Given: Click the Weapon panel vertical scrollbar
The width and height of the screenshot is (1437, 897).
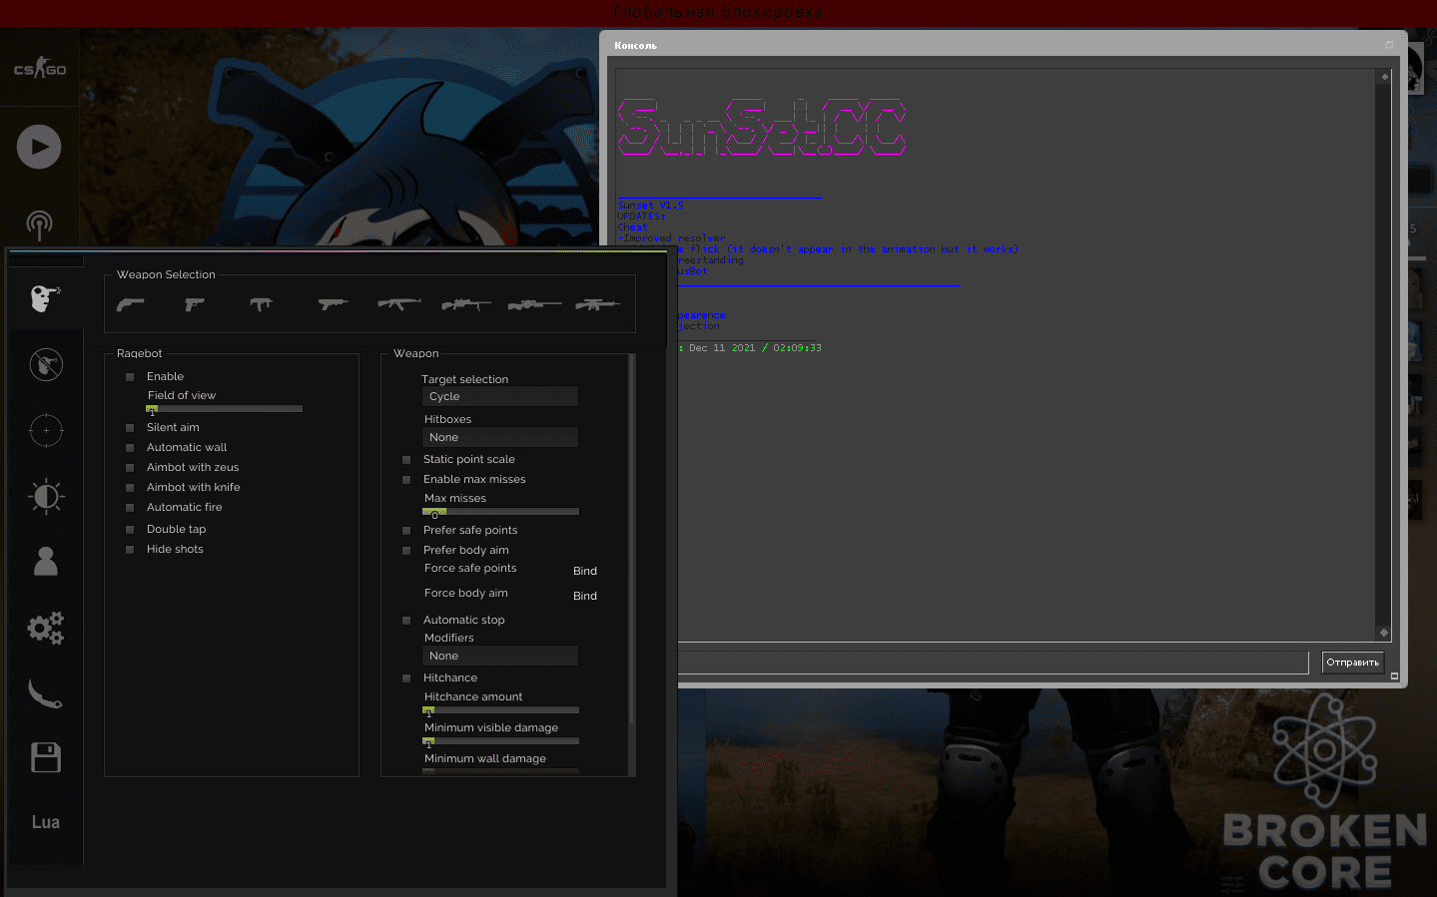Looking at the screenshot, I should tap(631, 539).
